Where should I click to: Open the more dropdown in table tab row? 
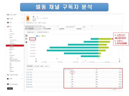47,66
